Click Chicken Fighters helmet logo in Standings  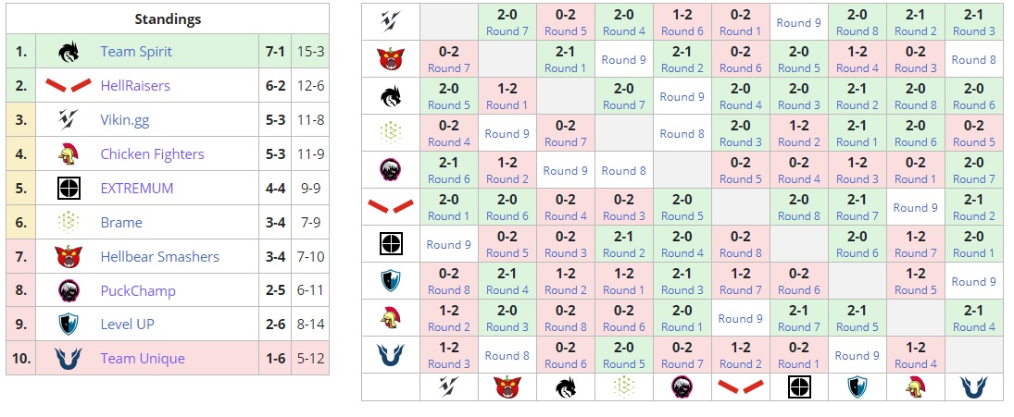pos(68,154)
